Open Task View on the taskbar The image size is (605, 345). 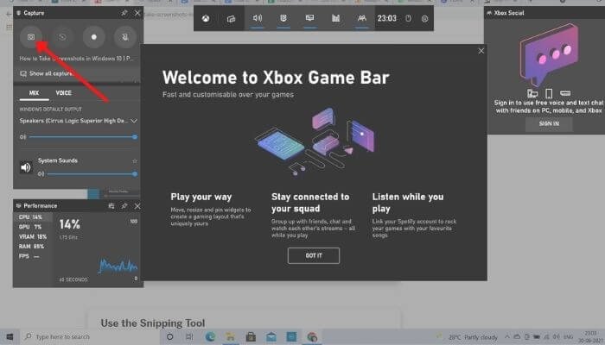coord(189,337)
